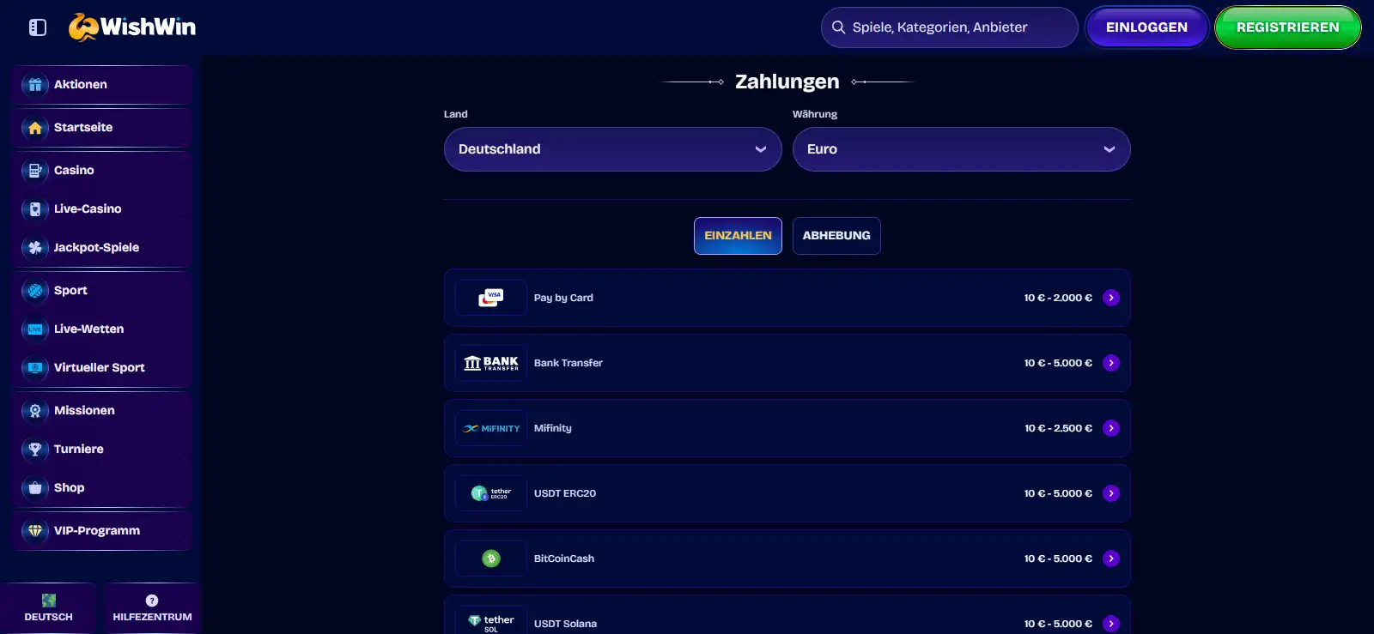This screenshot has height=634, width=1374.
Task: Click the Turniere trophy icon
Action: [x=35, y=449]
